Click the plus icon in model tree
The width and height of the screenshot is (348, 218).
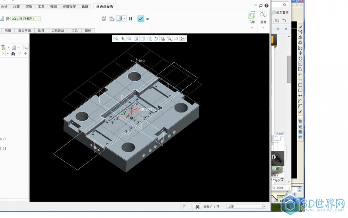26,54
